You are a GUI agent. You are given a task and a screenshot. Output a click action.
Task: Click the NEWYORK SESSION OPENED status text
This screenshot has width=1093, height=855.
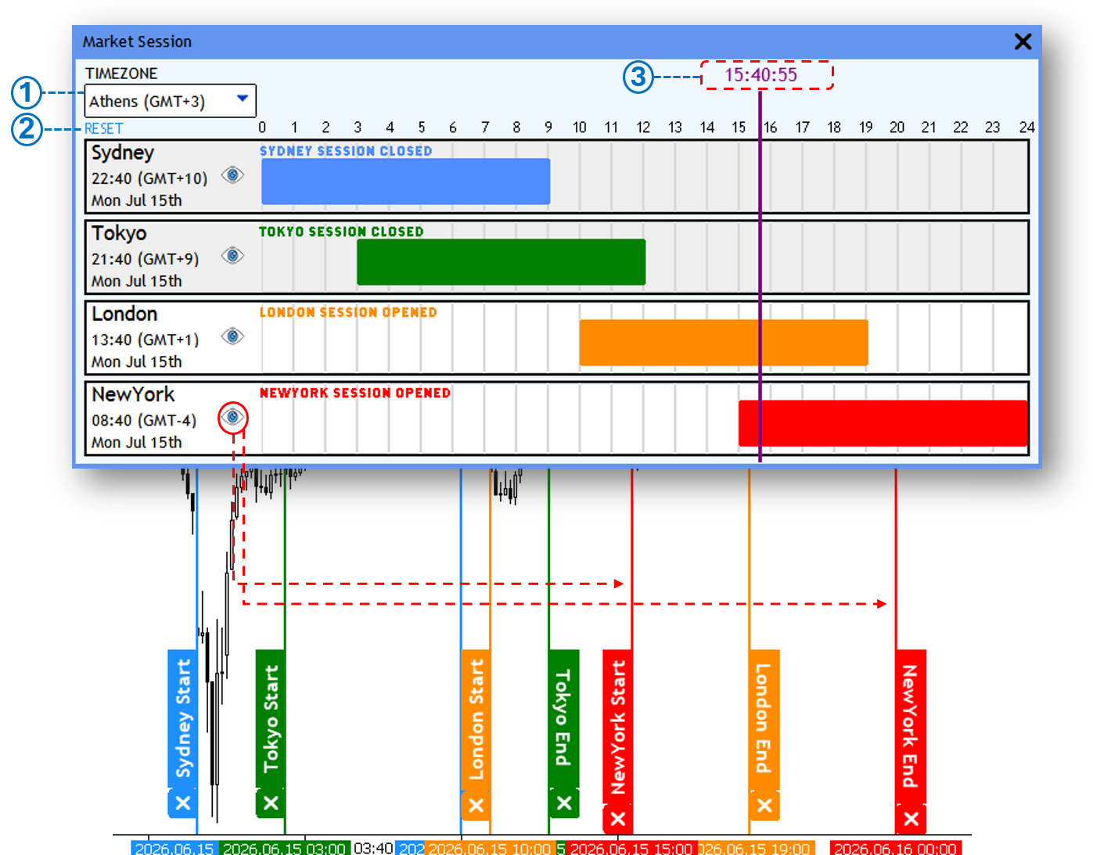click(x=355, y=393)
